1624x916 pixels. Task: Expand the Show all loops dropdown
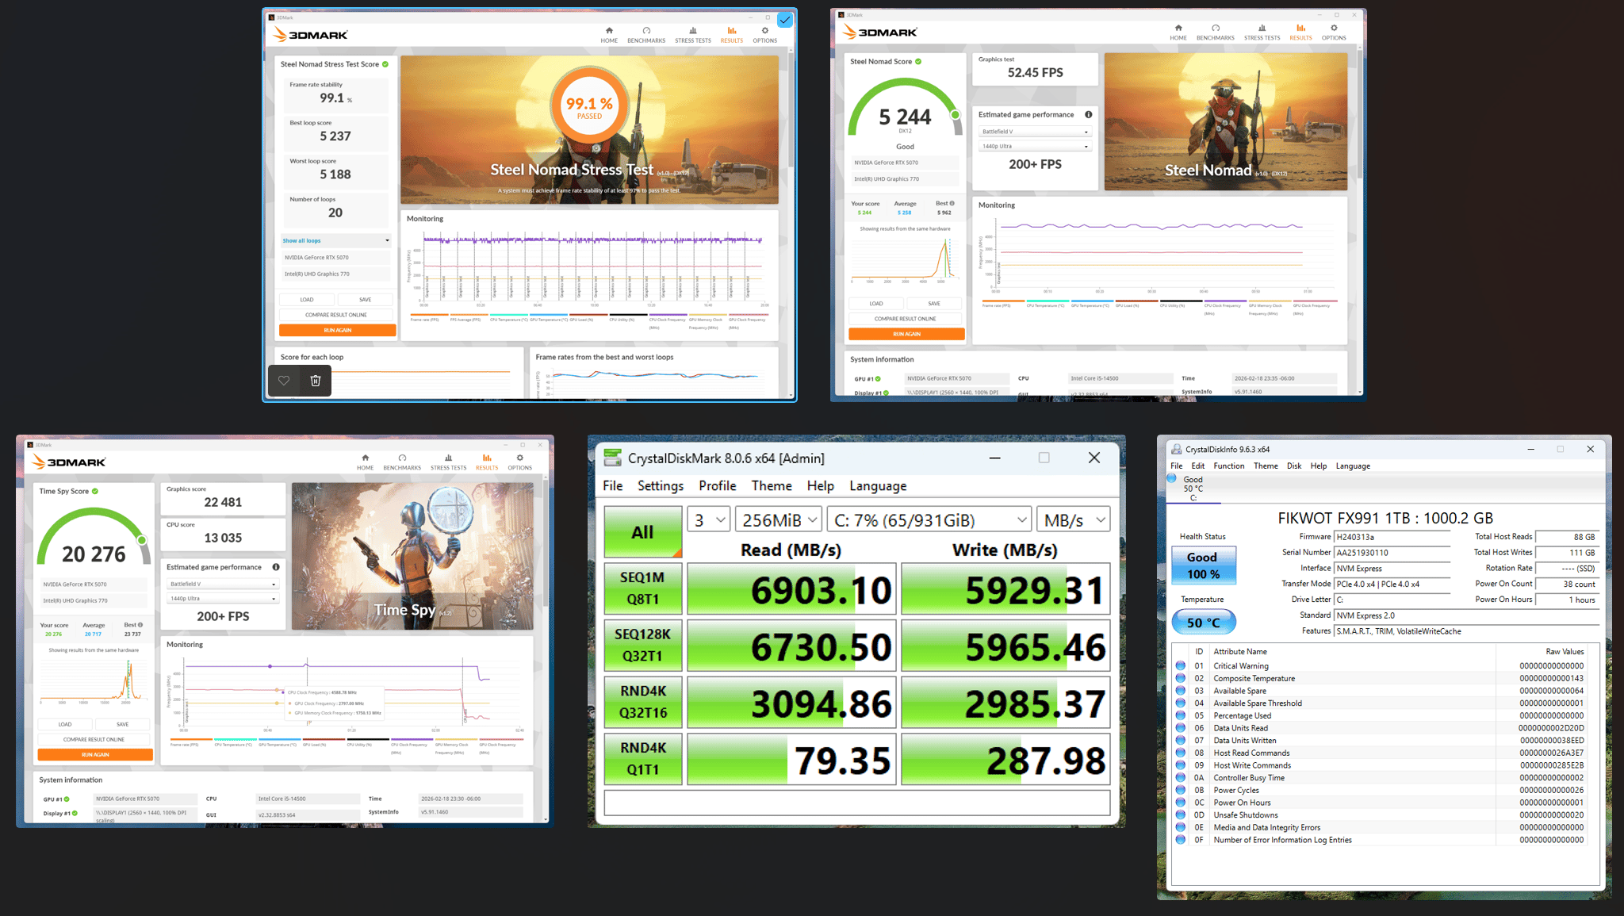[336, 240]
